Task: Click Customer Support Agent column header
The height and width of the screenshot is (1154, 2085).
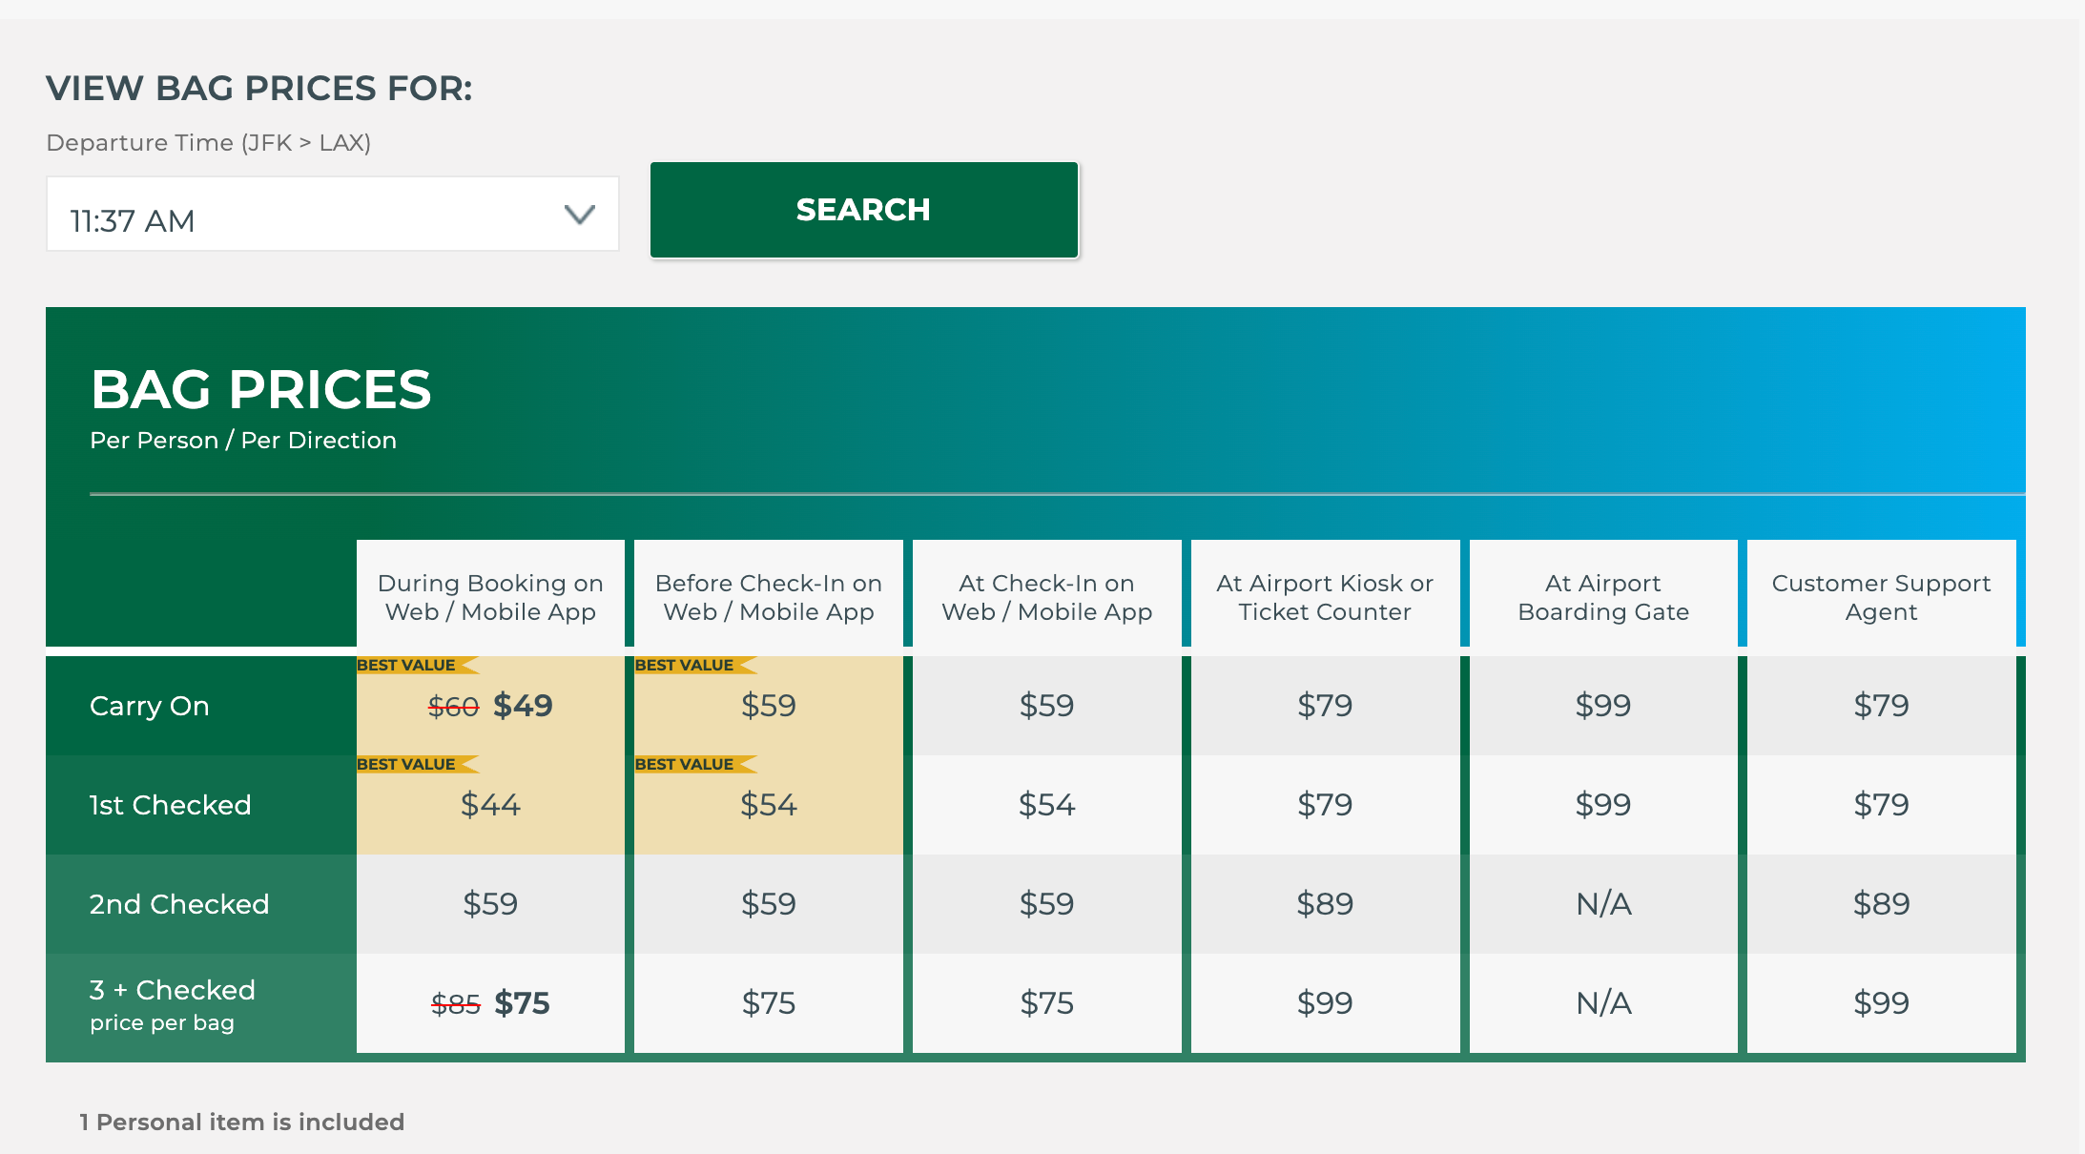Action: tap(1881, 596)
